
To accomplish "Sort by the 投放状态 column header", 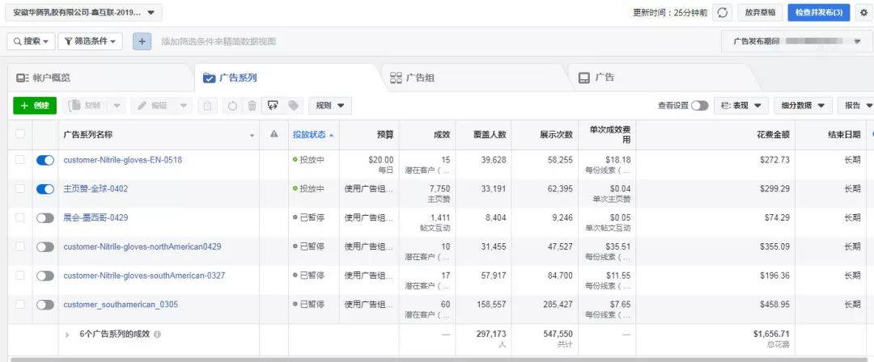I will click(313, 135).
